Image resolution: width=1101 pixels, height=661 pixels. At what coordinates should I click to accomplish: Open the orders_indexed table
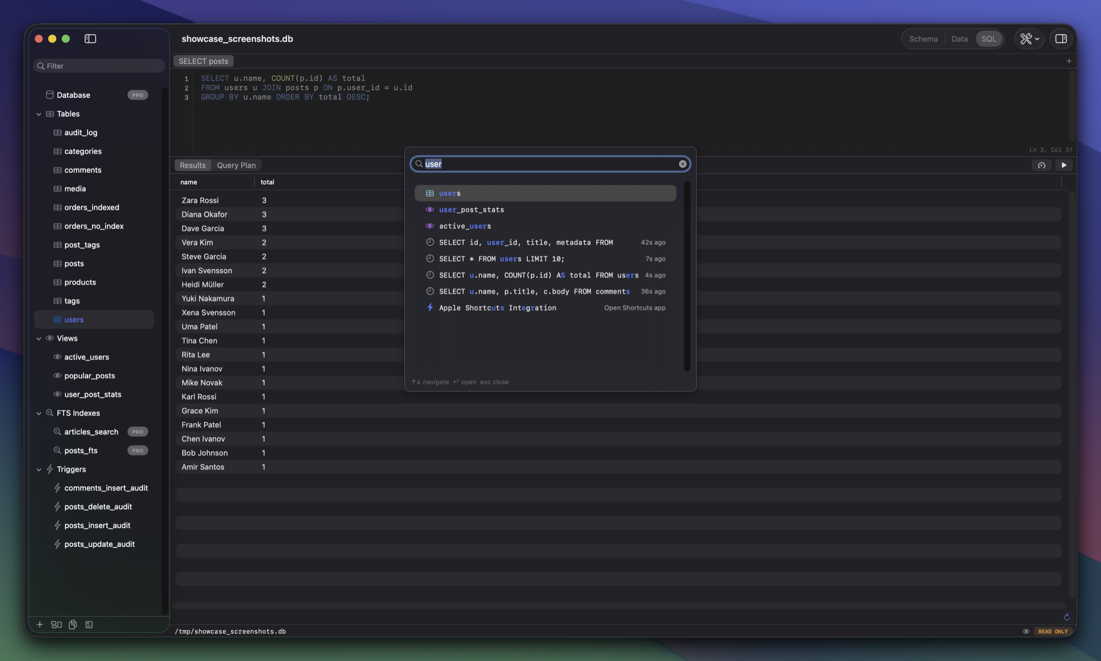click(94, 207)
